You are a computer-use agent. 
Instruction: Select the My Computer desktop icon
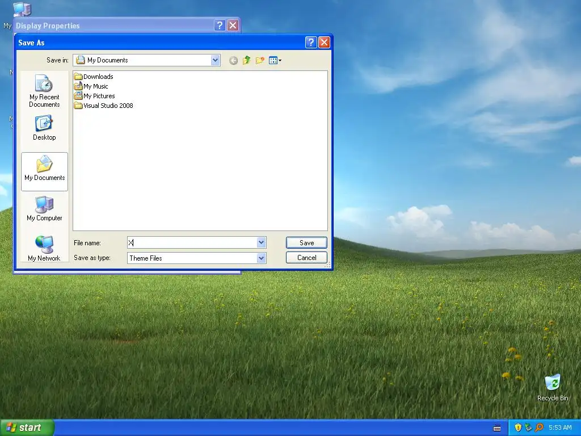click(22, 9)
